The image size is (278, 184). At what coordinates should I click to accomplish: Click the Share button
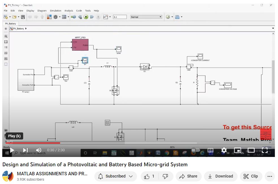pyautogui.click(x=188, y=176)
